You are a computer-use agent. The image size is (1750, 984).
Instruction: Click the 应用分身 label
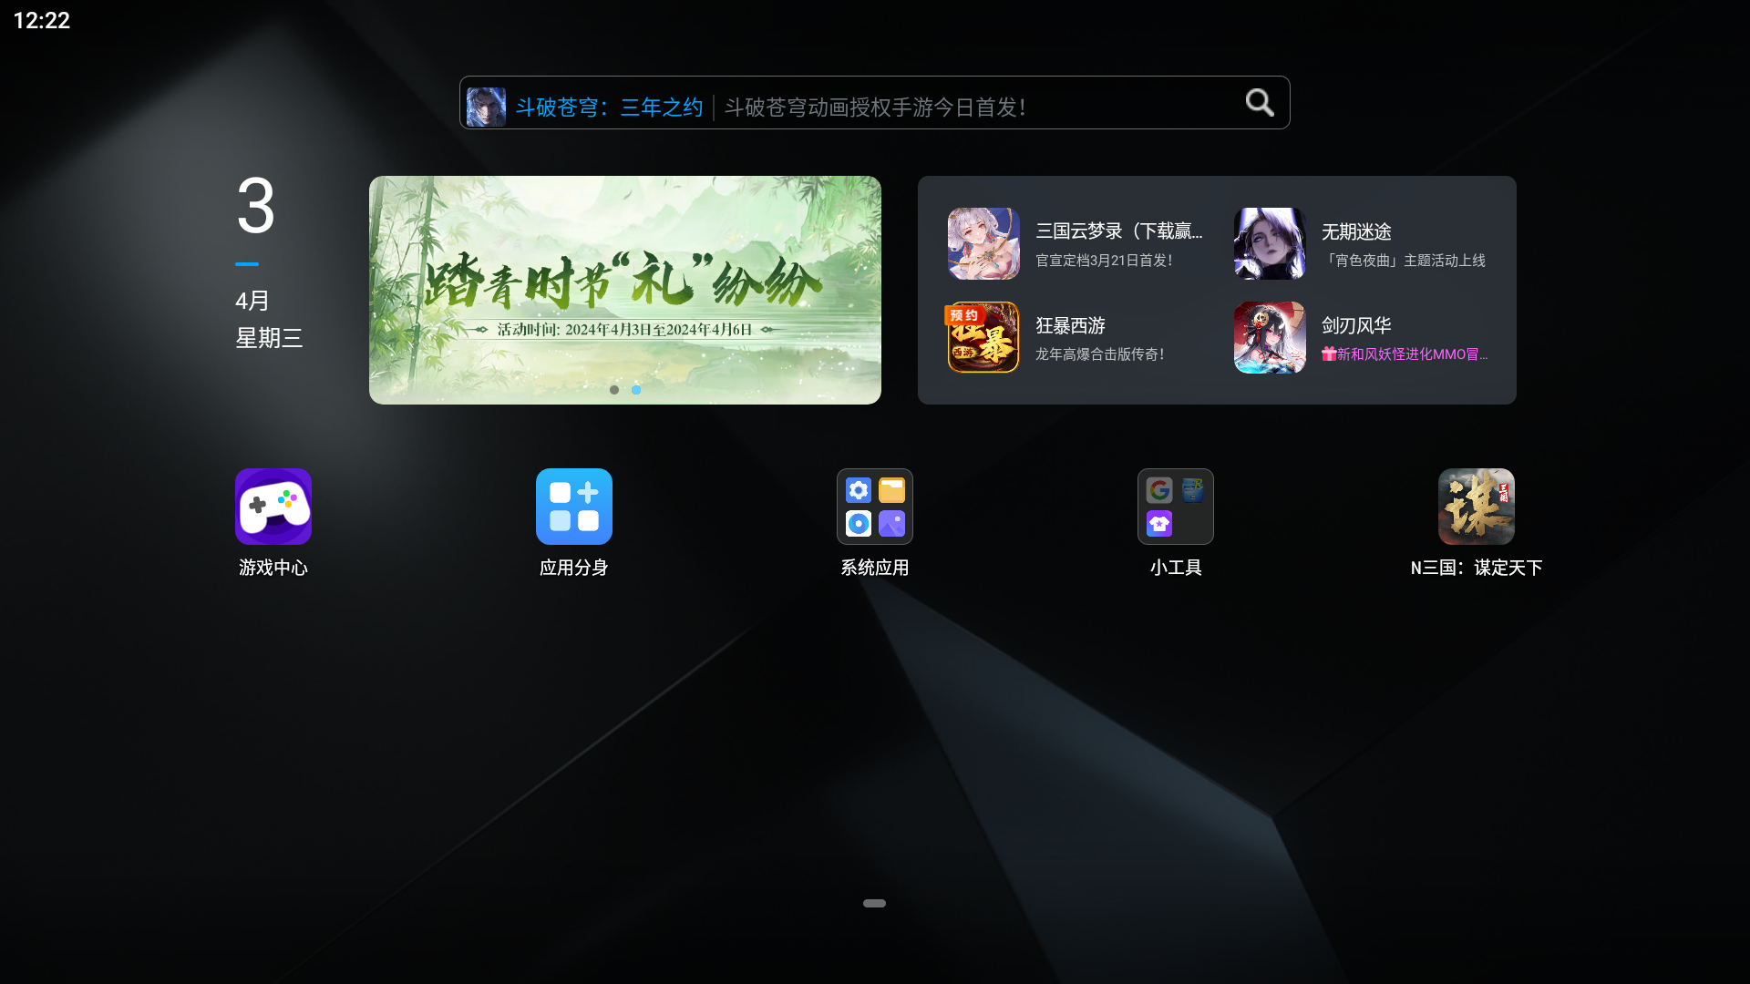click(574, 568)
